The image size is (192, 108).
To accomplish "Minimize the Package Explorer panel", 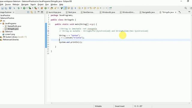I will [x=39, y=12].
